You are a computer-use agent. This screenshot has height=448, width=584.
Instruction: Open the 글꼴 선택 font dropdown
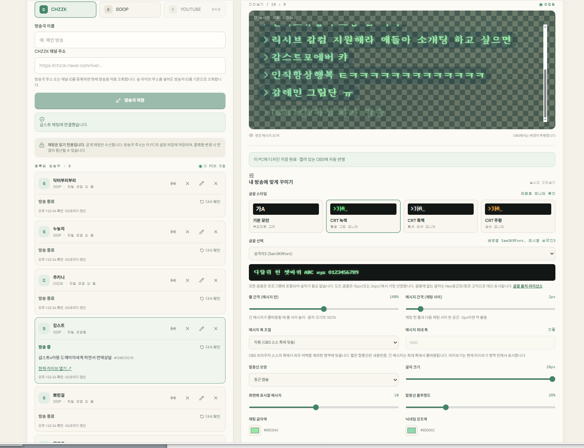[402, 254]
